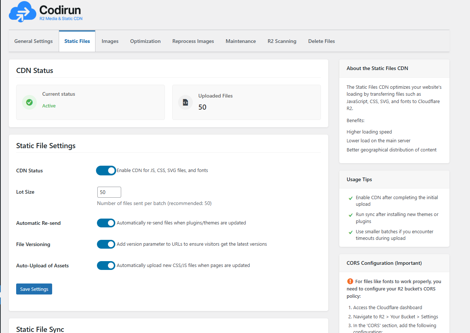
Task: Click the 'Usage Tips' panel heading
Action: (359, 179)
